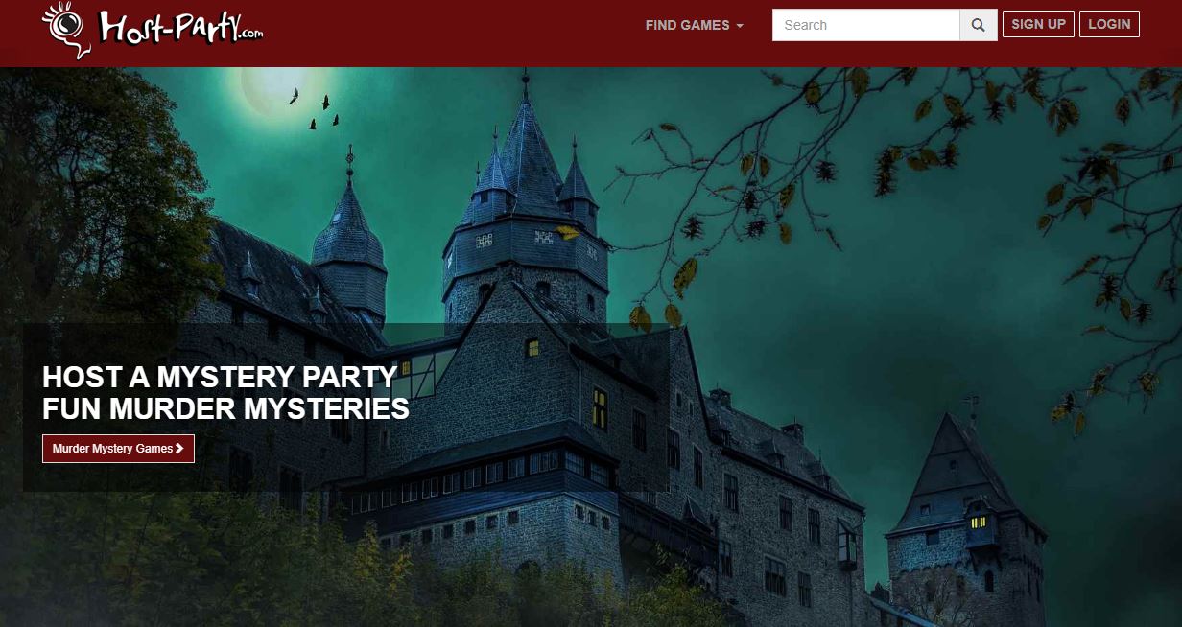Click the flying bats near the moon

pos(316,108)
